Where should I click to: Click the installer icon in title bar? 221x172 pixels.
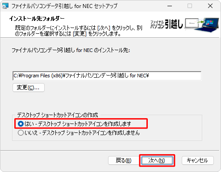point(5,6)
